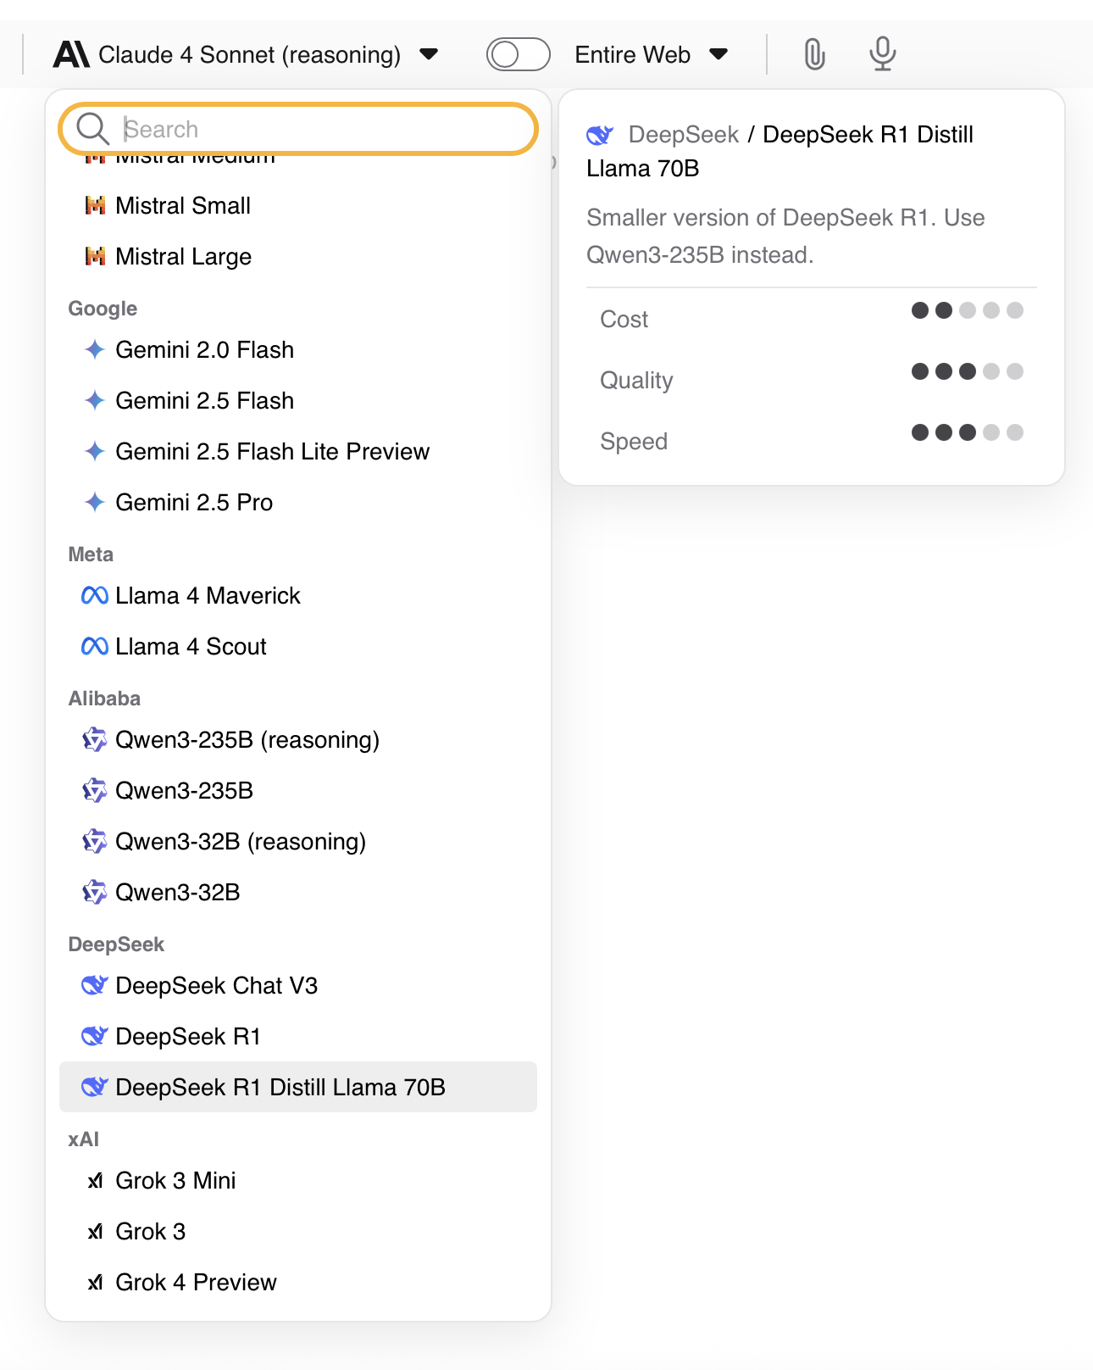Viewport: 1093px width, 1370px height.
Task: Click the DeepSeek whale icon beside DeepSeek R1
Action: tap(94, 1036)
